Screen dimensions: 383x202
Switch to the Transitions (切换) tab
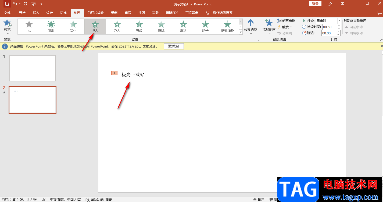point(63,13)
